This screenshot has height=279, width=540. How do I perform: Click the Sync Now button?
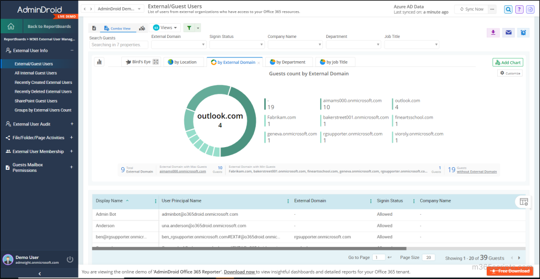[471, 9]
